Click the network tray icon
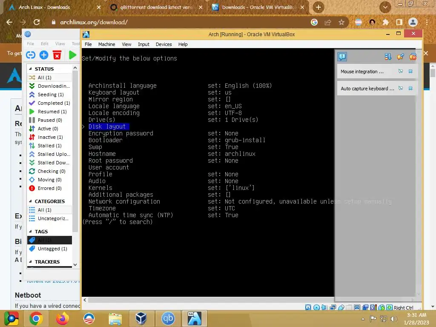Viewport: 436px width, 327px height. click(384, 319)
